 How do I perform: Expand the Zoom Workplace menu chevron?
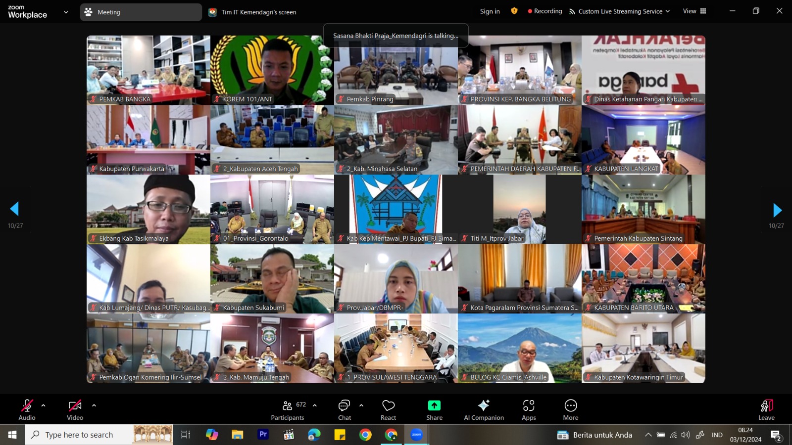[x=66, y=12]
